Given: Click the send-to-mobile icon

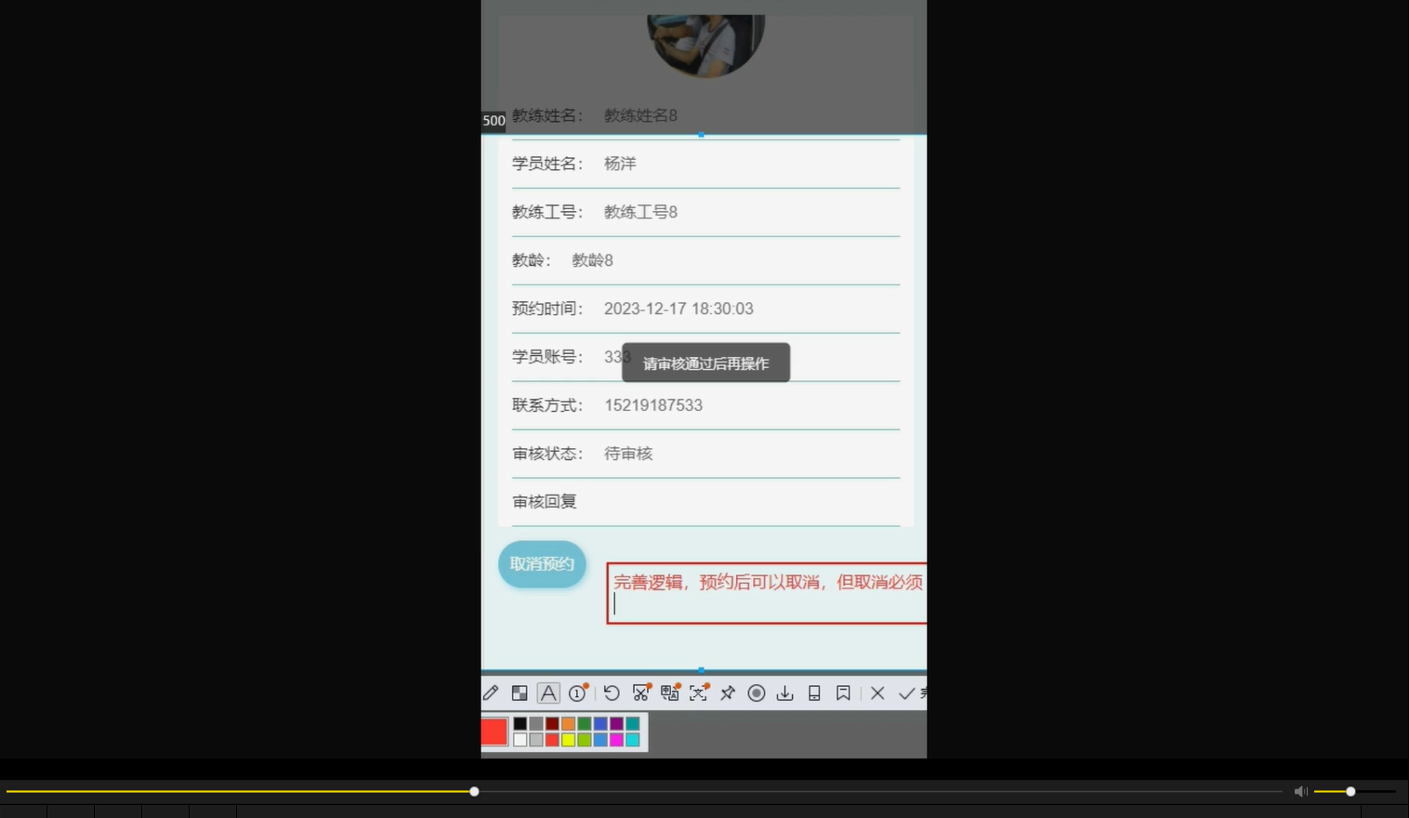Looking at the screenshot, I should click(x=814, y=693).
